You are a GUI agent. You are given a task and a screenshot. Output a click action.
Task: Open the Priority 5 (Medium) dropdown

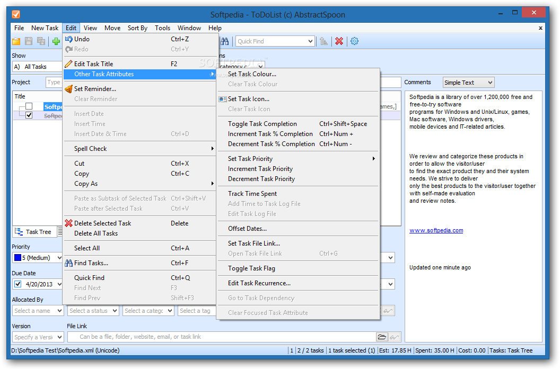pyautogui.click(x=59, y=258)
